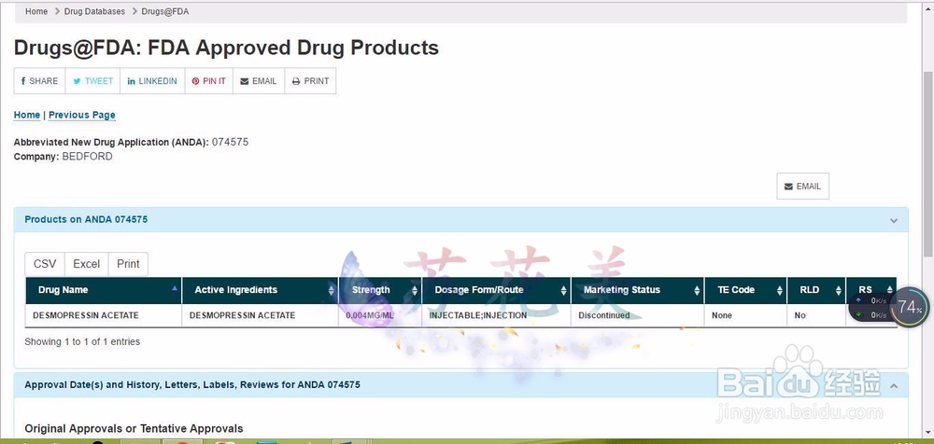Screen dimensions: 934x444
Task: Collapse the Products on ANDA 074575 panel chevron
Action: 894,220
